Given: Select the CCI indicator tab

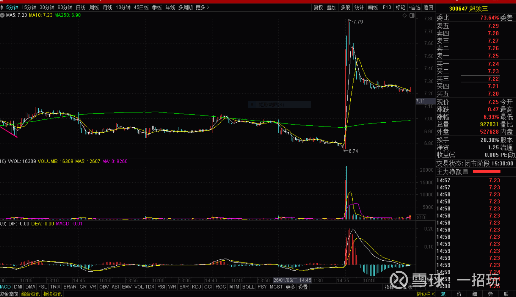Looking at the screenshot, I should 208,287.
